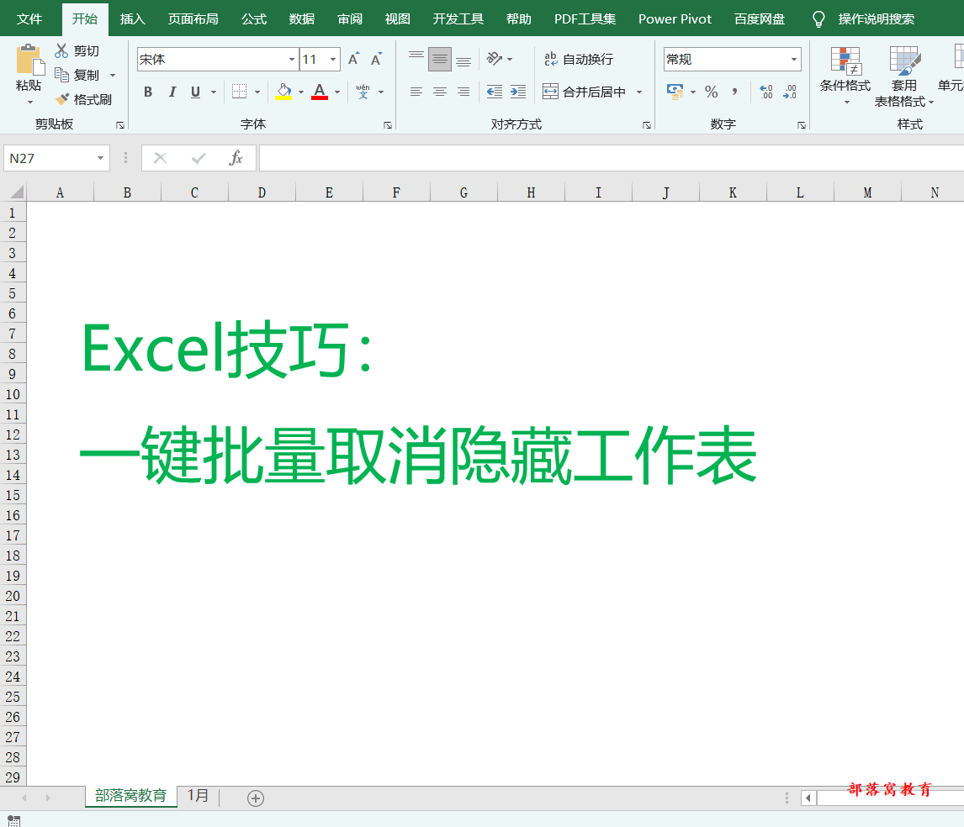Toggle Merge and Center 合并后居中
This screenshot has width=964, height=827.
[x=584, y=92]
